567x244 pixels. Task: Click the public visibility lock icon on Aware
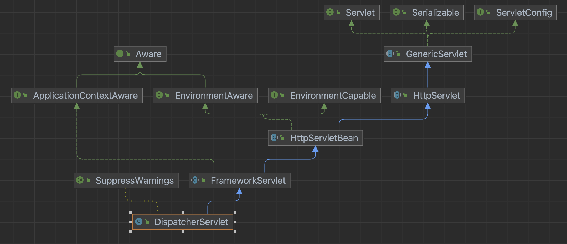pos(128,54)
